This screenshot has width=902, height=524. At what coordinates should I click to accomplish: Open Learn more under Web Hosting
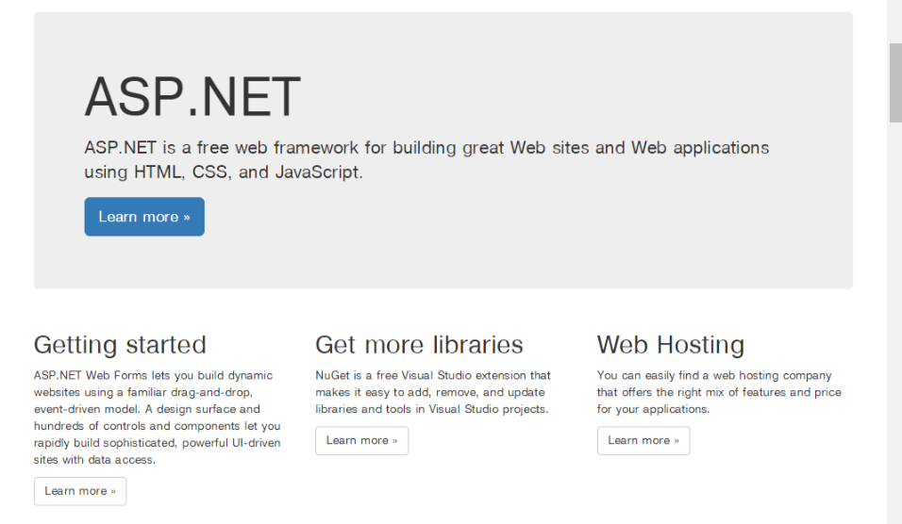[643, 441]
